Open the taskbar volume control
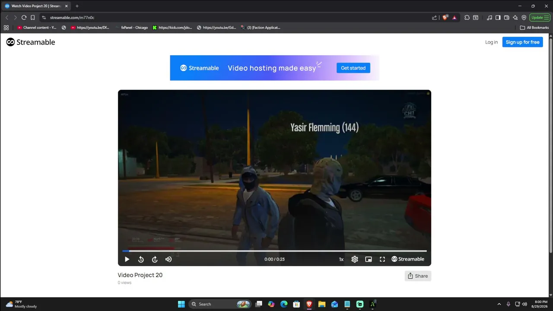 (x=524, y=304)
